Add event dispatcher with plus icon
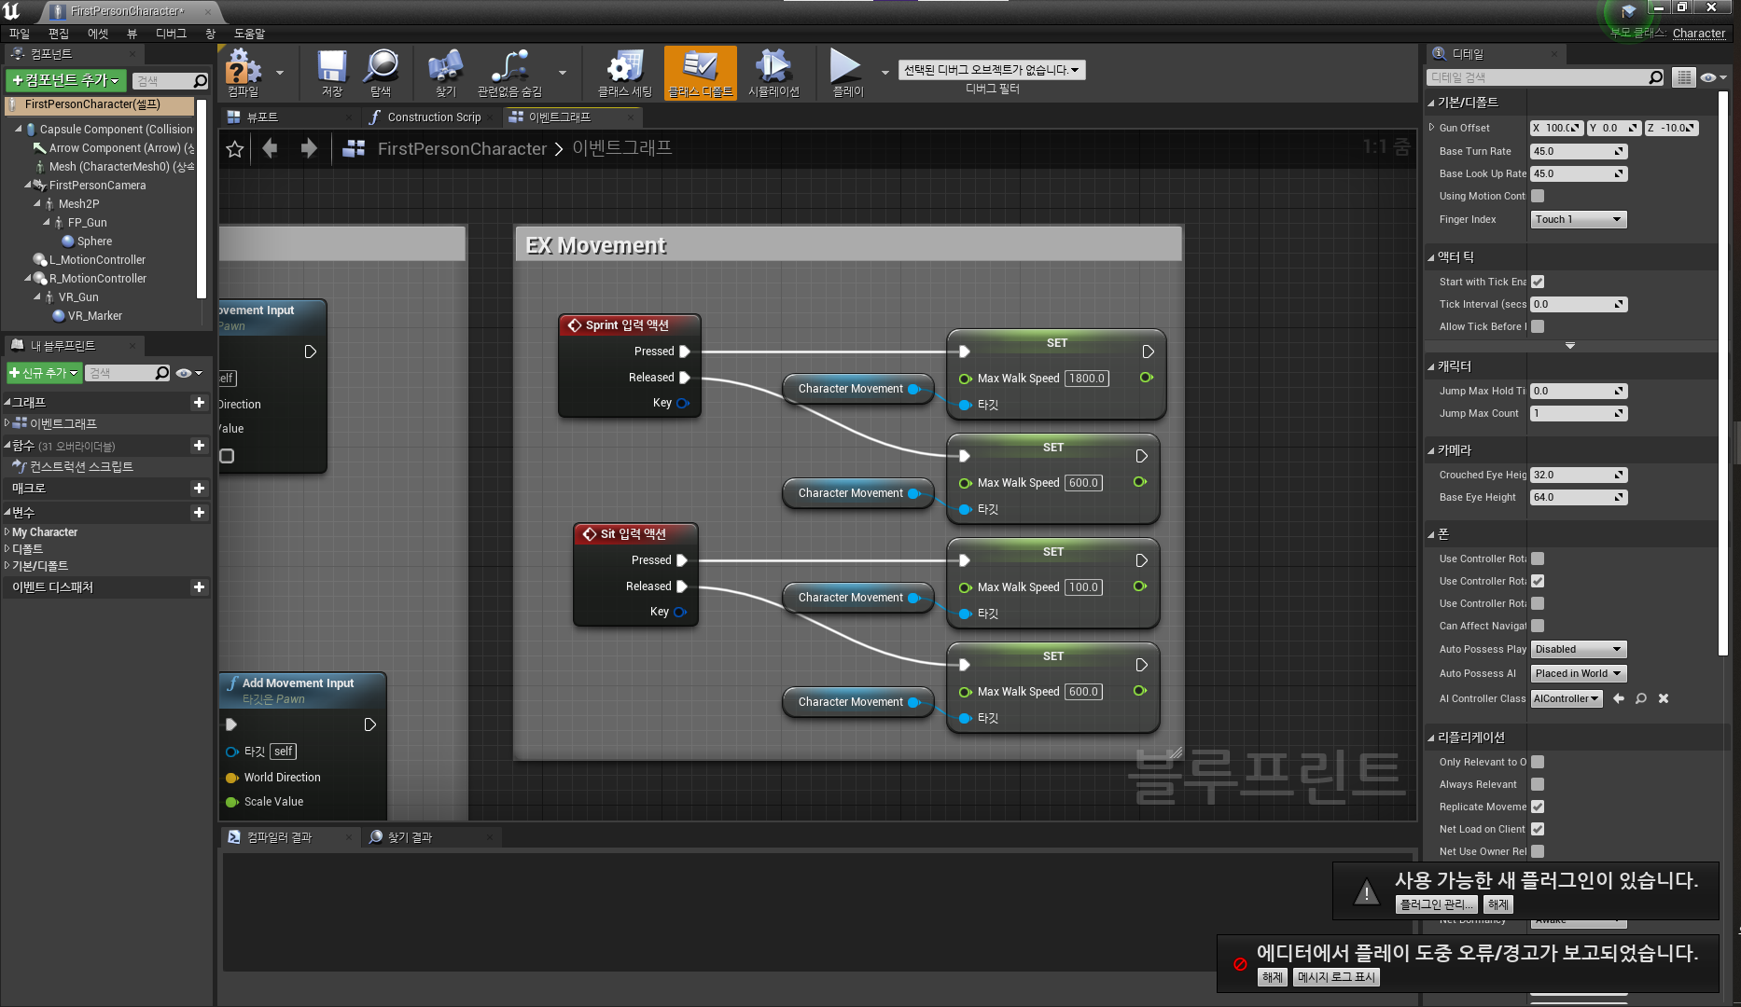Viewport: 1741px width, 1007px height. pyautogui.click(x=199, y=586)
